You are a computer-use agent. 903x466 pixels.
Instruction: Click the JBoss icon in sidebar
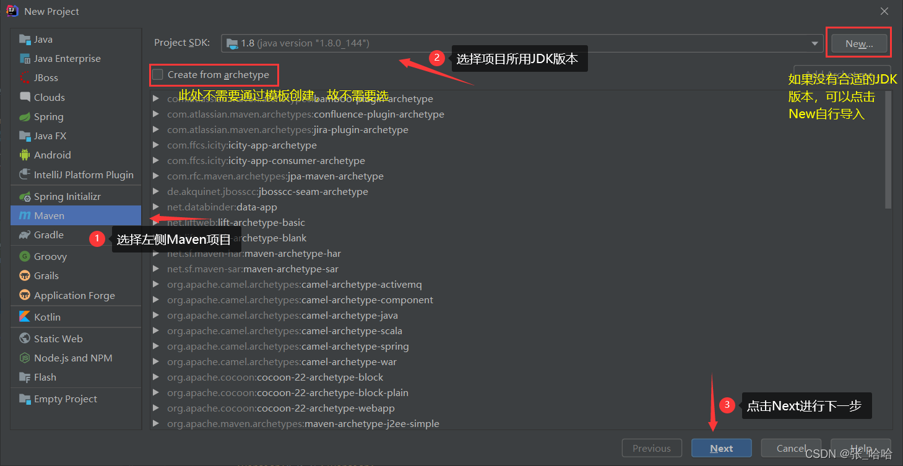pyautogui.click(x=25, y=78)
